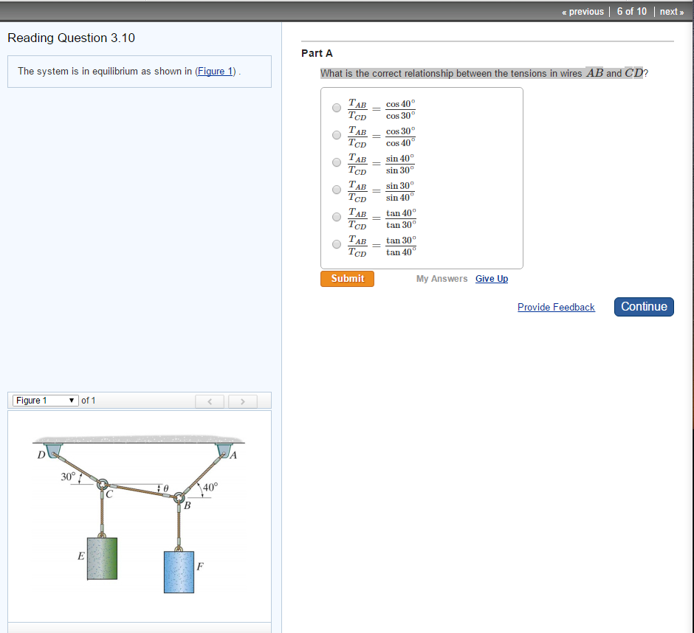This screenshot has width=694, height=633.
Task: Click the Give Up link
Action: (492, 279)
